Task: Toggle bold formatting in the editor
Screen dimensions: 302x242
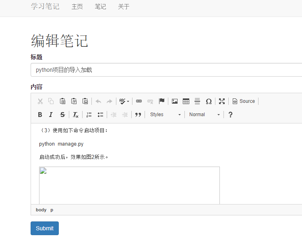Action: (x=40, y=115)
